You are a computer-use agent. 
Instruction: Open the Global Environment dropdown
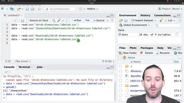tap(134, 25)
